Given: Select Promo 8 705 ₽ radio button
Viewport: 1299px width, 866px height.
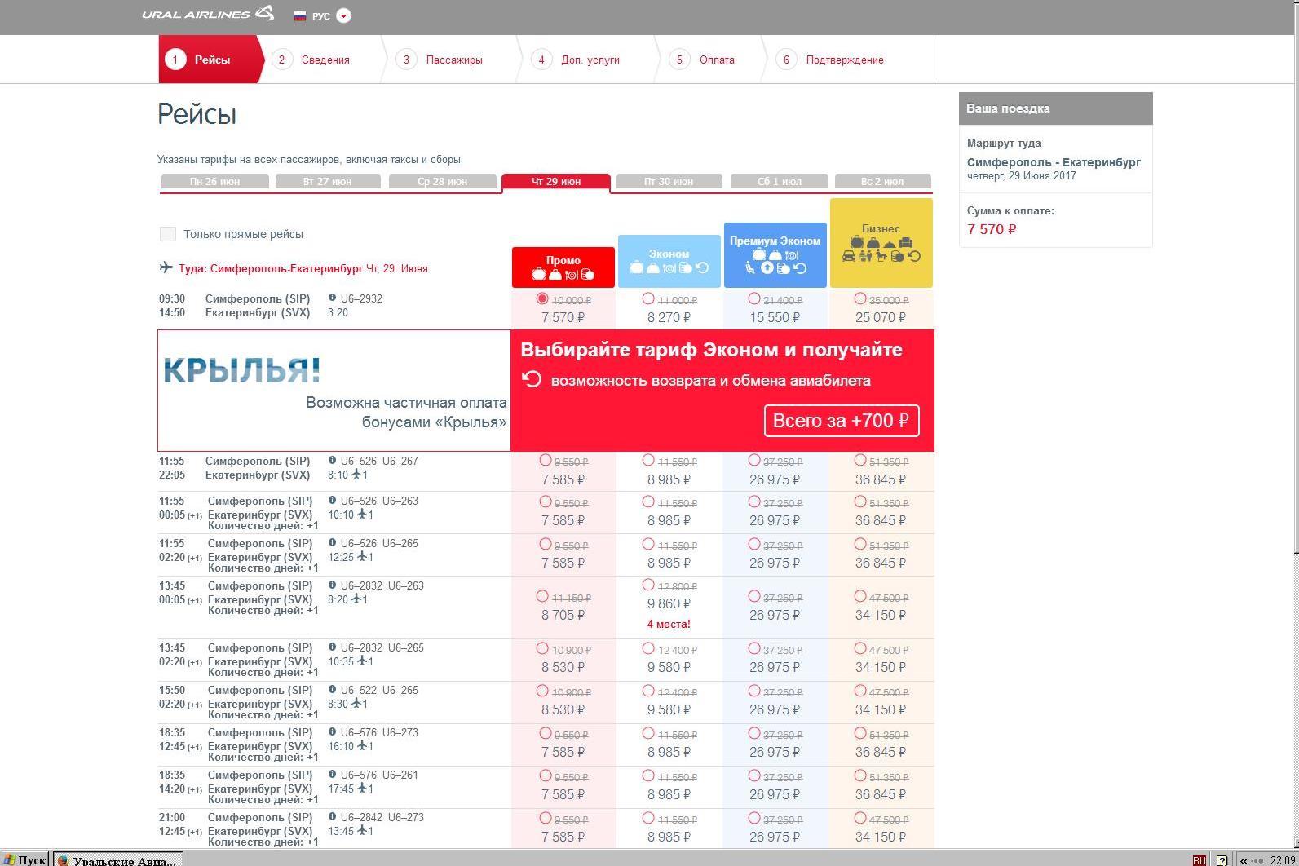Looking at the screenshot, I should [x=542, y=596].
